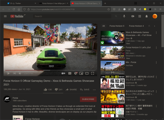164x120 pixels.
Task: Reload the page
Action: [14, 9]
